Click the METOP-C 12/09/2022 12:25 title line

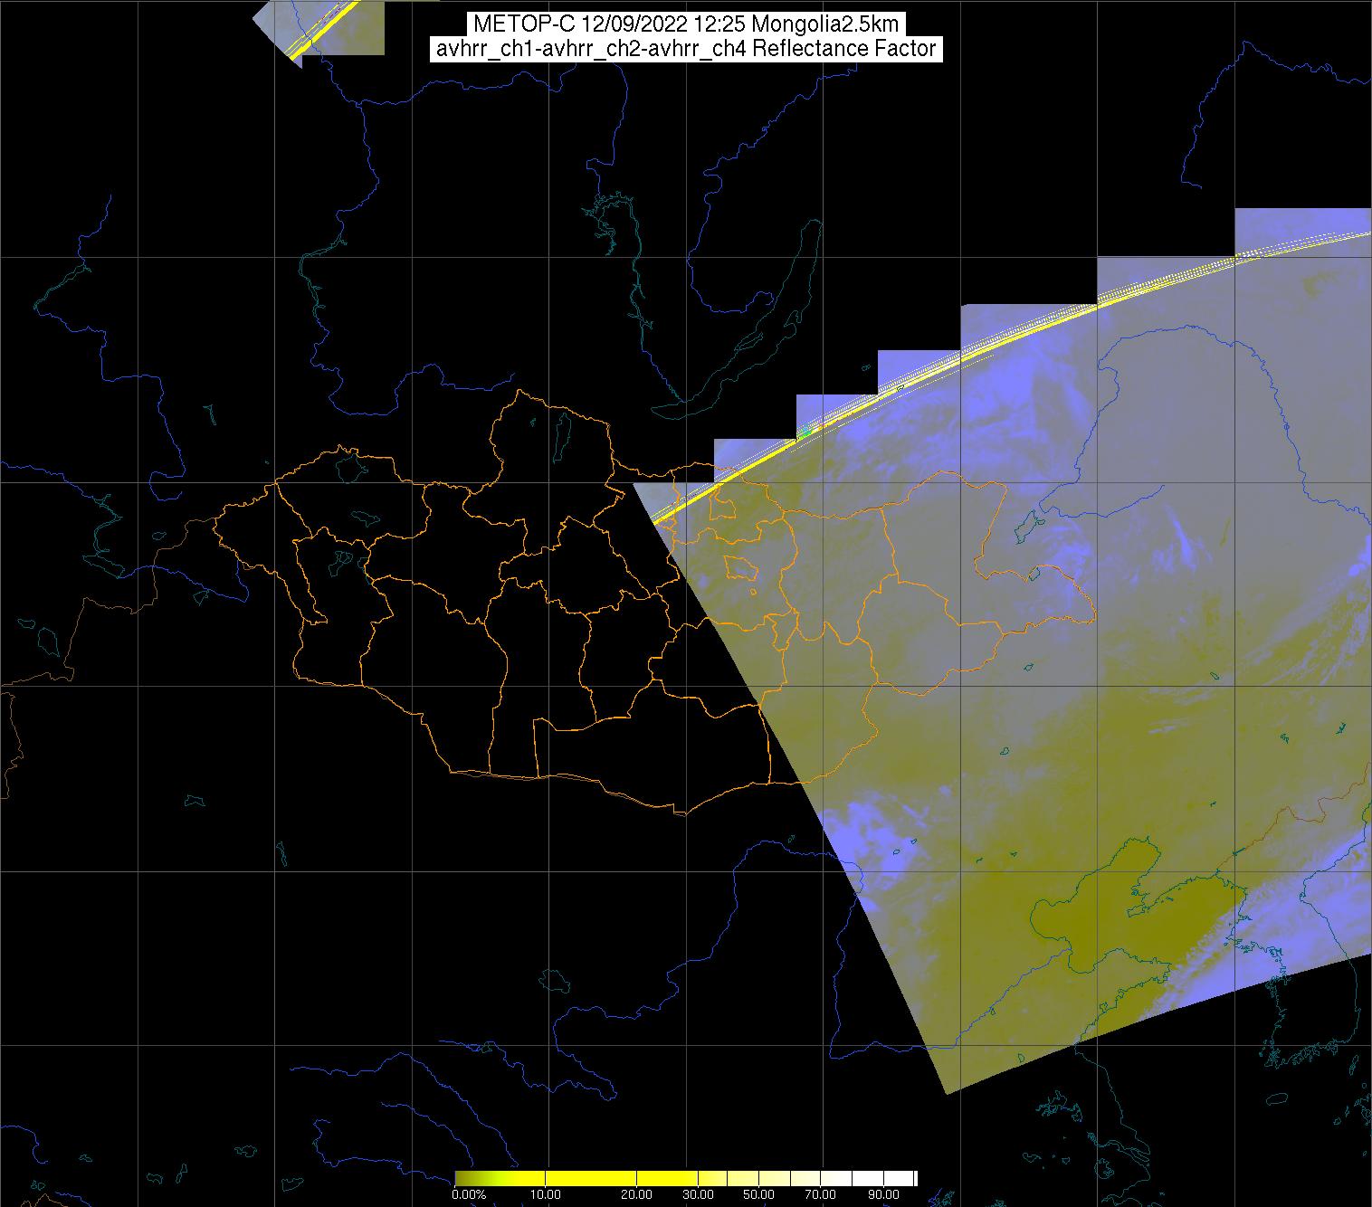[686, 24]
